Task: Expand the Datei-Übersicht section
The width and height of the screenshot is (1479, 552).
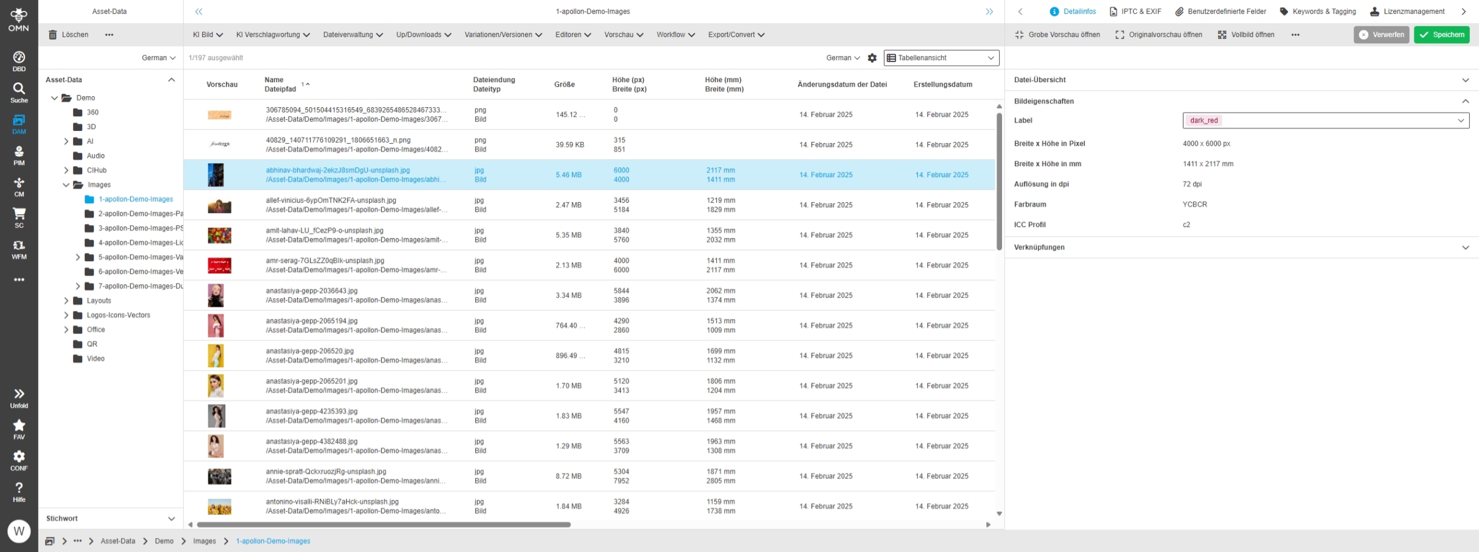Action: [1465, 80]
